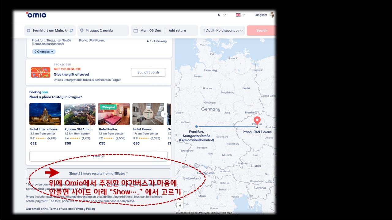Select Hotel International title text
This screenshot has height=220, width=392.
pyautogui.click(x=45, y=129)
